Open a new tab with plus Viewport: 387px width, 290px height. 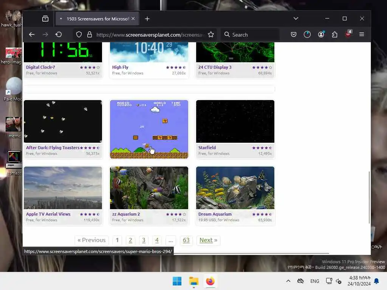[x=147, y=19]
